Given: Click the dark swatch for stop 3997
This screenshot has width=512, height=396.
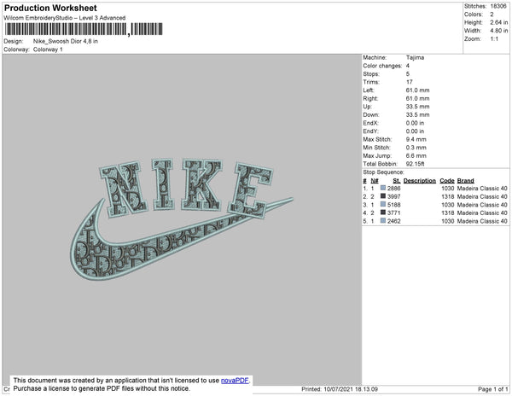Looking at the screenshot, I should (383, 196).
